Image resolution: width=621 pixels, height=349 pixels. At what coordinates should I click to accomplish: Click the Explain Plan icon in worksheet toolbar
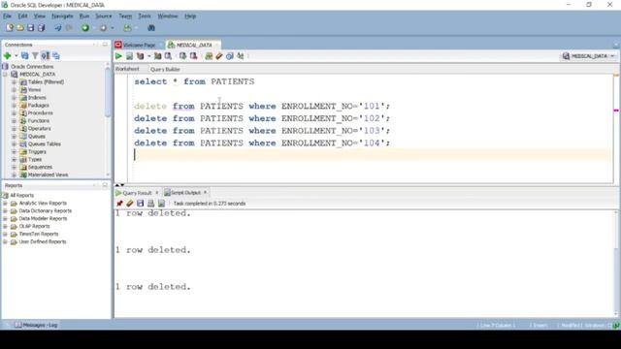[x=140, y=56]
